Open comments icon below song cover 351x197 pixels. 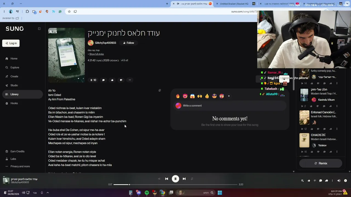click(x=103, y=80)
